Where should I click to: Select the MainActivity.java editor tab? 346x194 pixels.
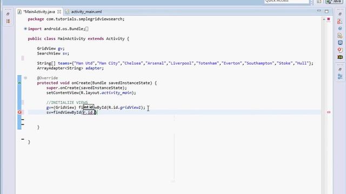tap(39, 12)
